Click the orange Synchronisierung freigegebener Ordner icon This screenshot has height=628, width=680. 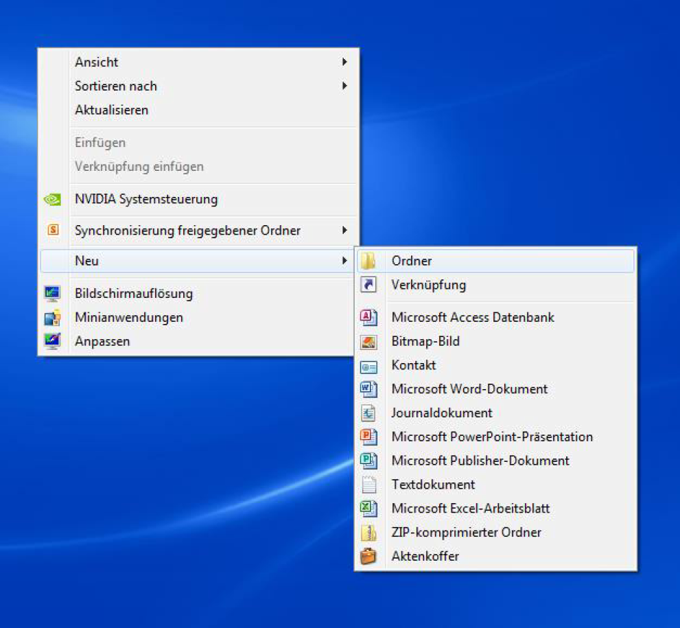point(53,231)
